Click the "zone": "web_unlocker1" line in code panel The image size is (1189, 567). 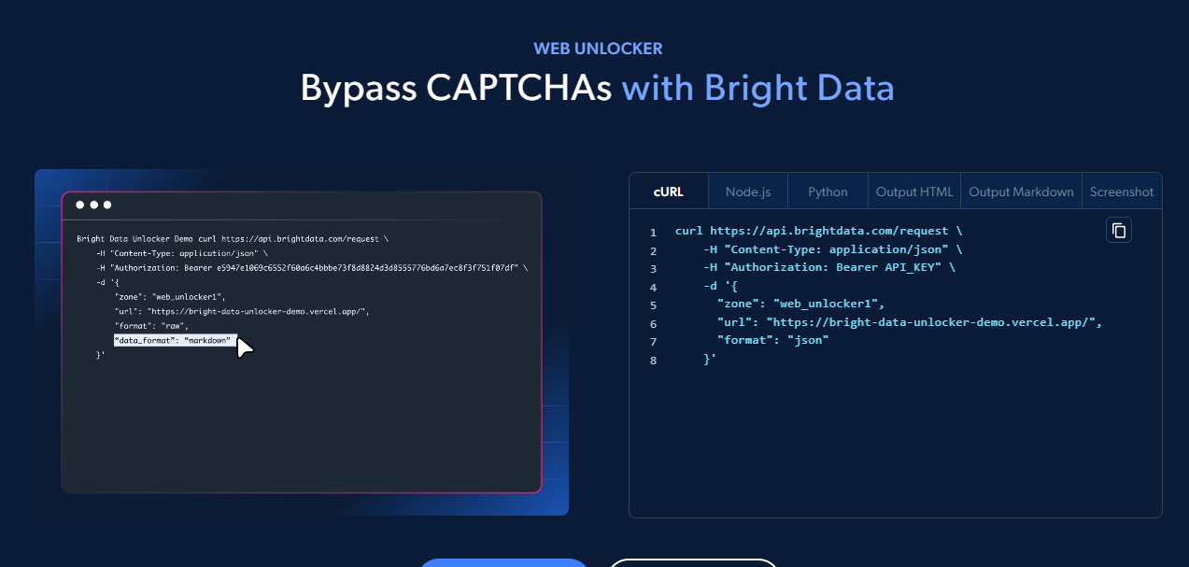800,304
